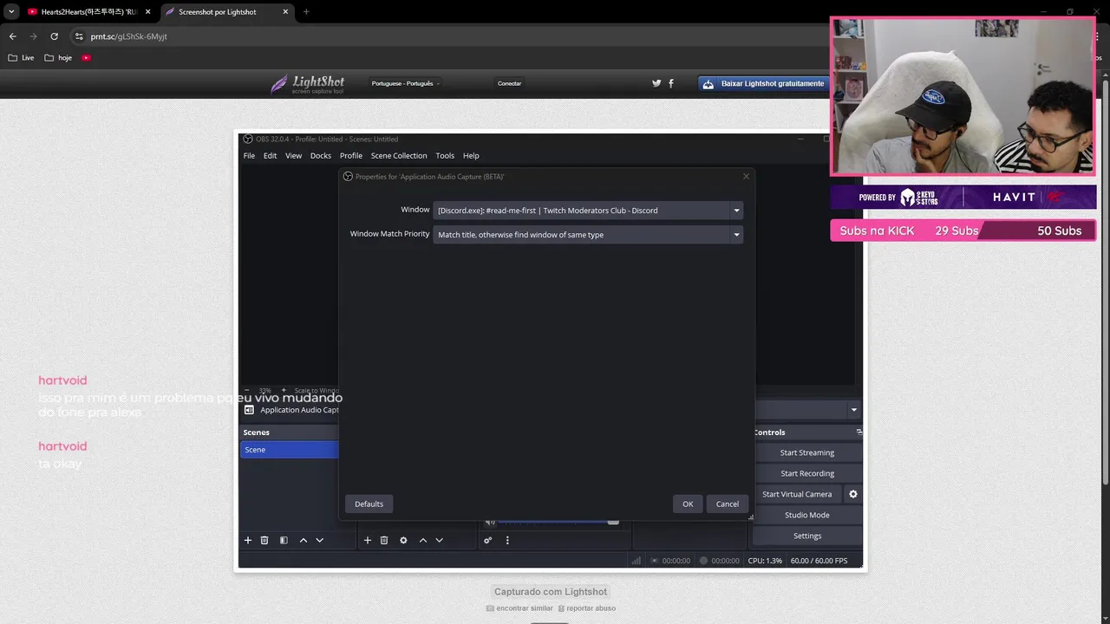Delete the selected scene with trash icon
Image resolution: width=1110 pixels, height=624 pixels.
(264, 540)
